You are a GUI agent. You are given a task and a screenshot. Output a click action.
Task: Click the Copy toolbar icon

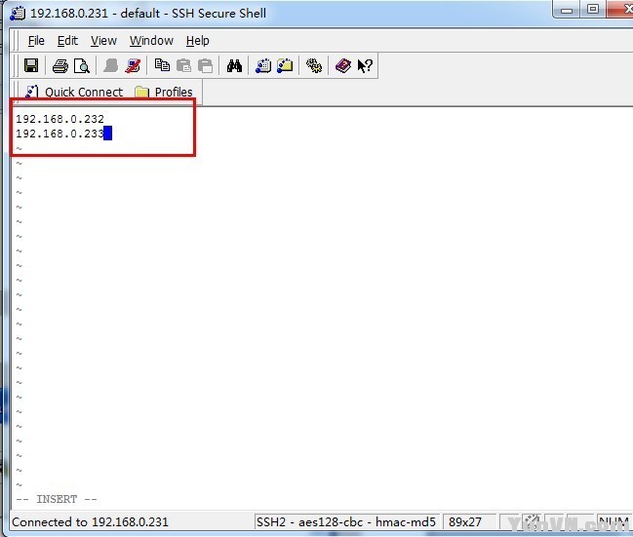pyautogui.click(x=162, y=65)
